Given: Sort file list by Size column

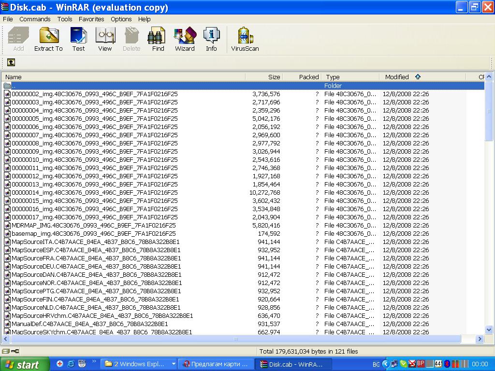Looking at the screenshot, I should tap(274, 77).
